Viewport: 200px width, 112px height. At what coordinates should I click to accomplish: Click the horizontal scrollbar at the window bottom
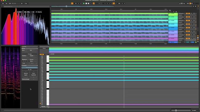pyautogui.click(x=87, y=110)
